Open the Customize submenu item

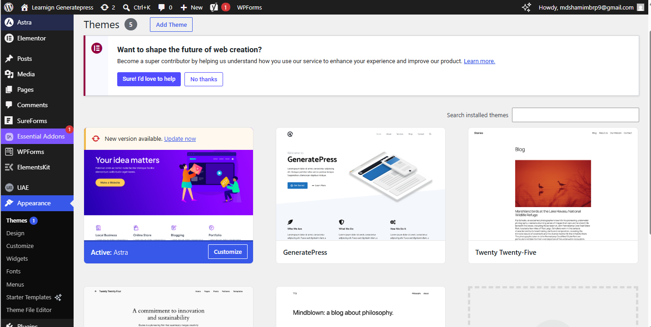tap(20, 246)
